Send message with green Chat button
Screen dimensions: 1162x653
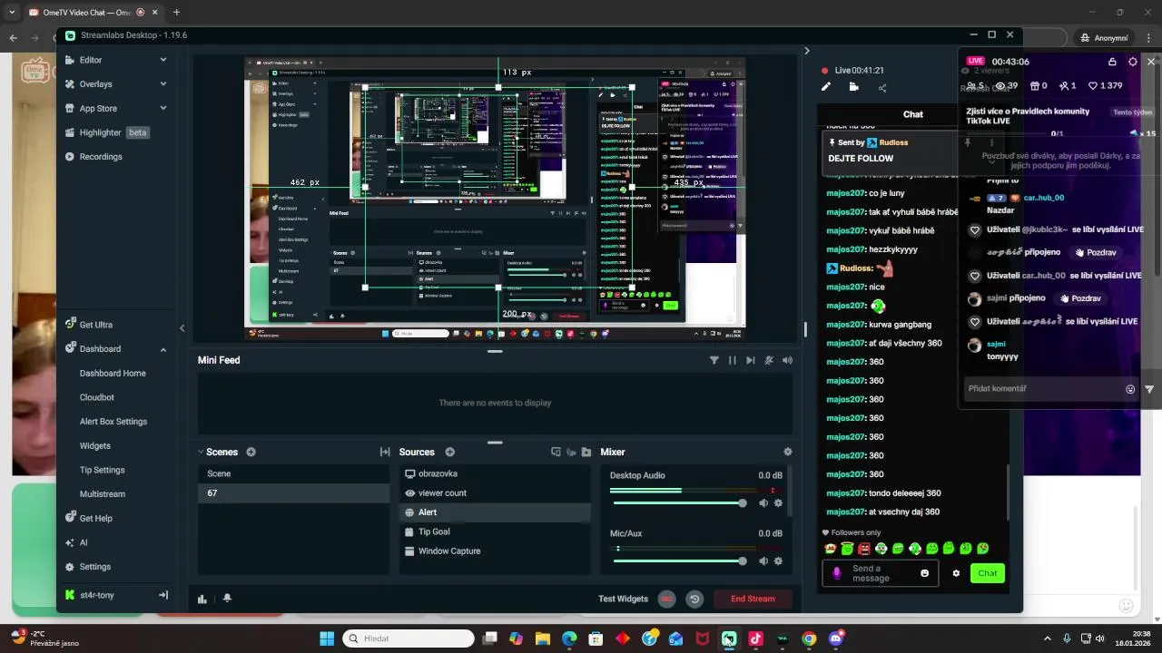[988, 573]
